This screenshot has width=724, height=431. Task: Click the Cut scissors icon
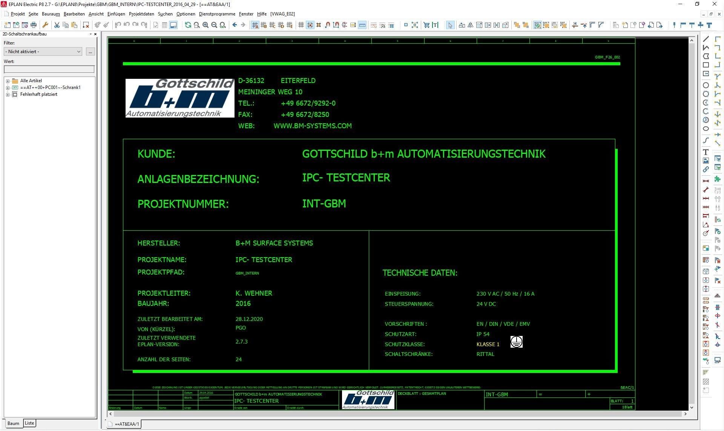(57, 25)
